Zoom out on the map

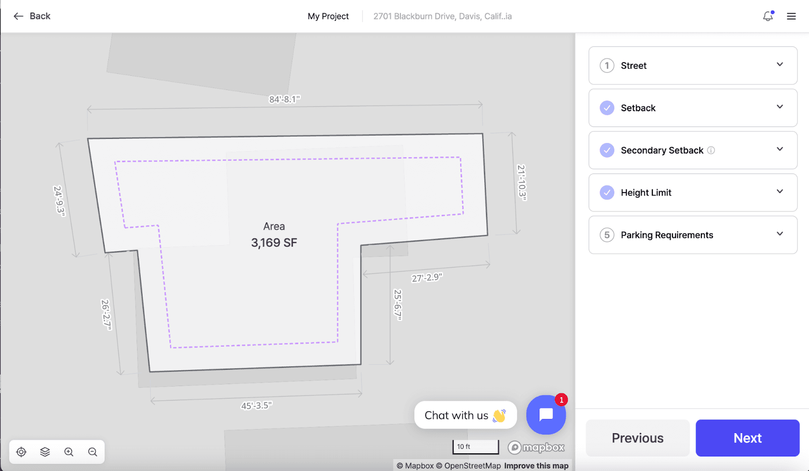(93, 452)
